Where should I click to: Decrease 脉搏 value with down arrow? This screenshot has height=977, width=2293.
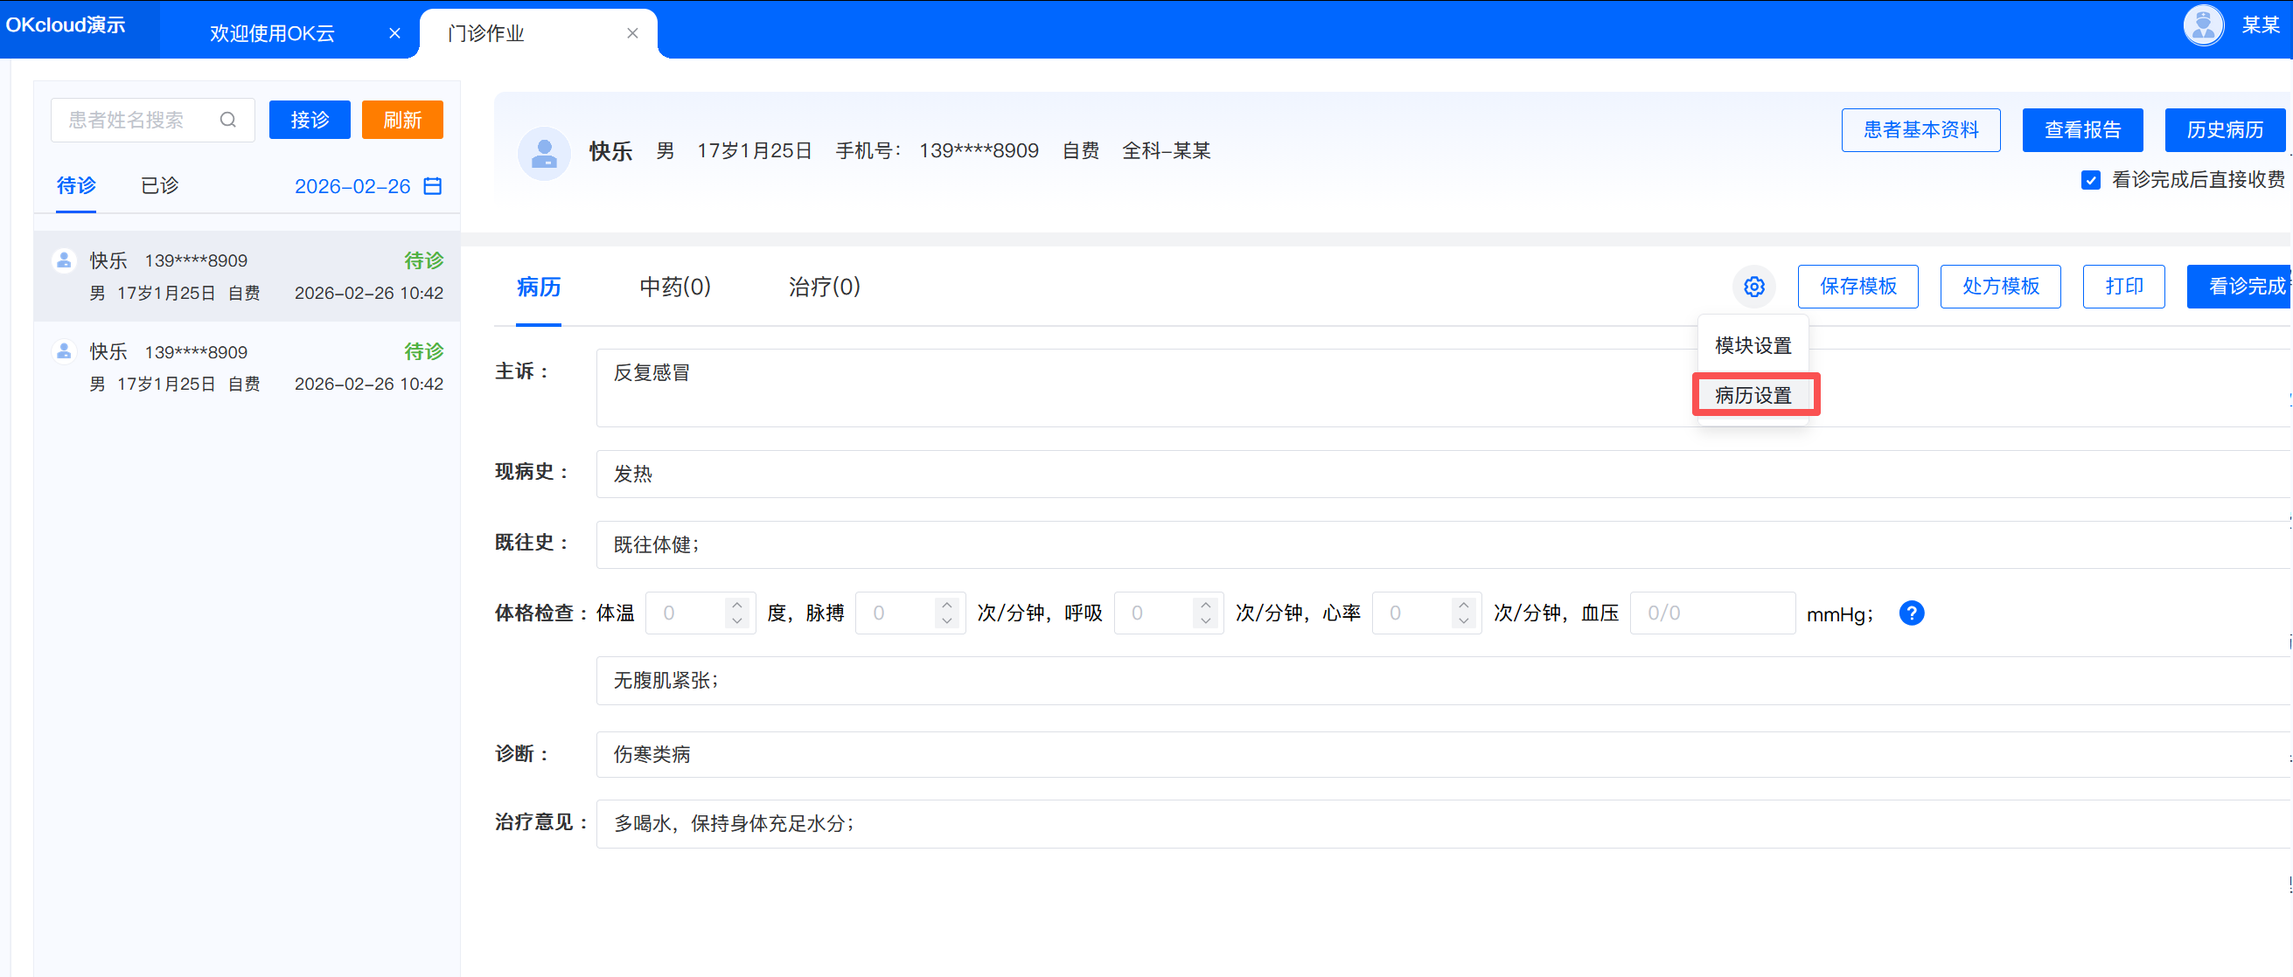(946, 621)
